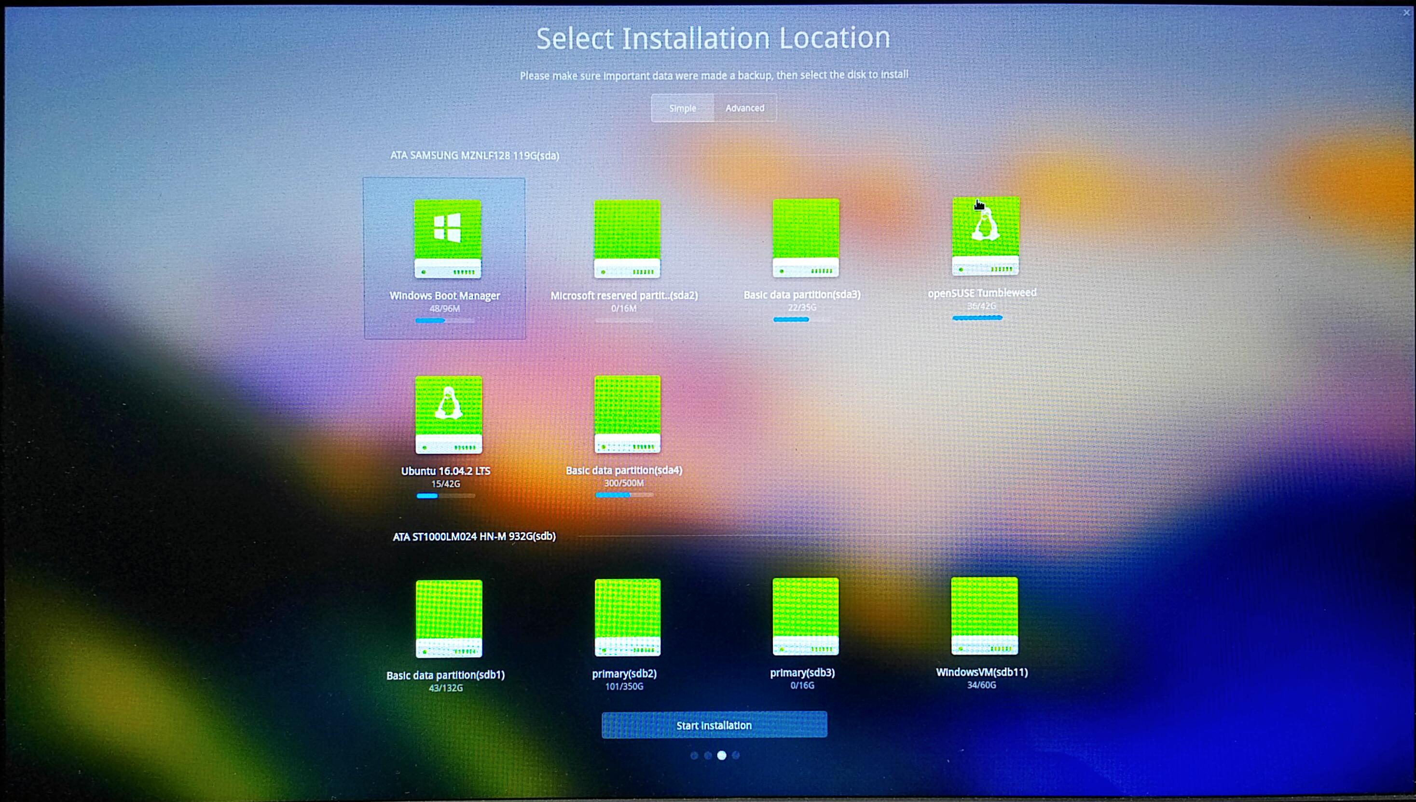Click the '34/60G' size text

(x=981, y=685)
